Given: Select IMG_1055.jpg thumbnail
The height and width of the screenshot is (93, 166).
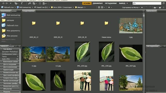Looking at the screenshot, I should (x=82, y=52).
